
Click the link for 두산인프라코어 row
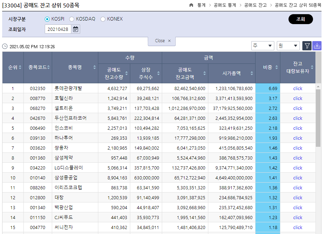(x=297, y=118)
